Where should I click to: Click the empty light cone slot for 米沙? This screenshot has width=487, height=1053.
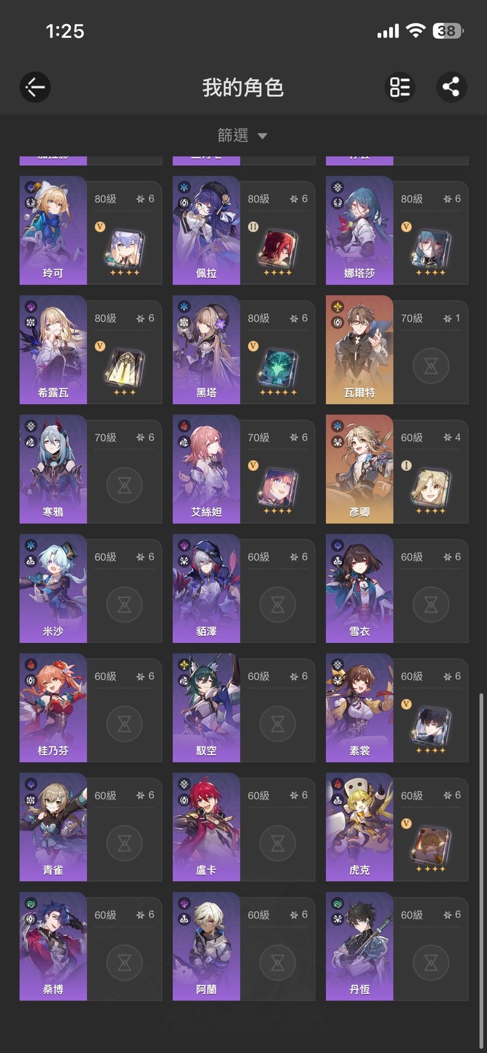click(125, 605)
